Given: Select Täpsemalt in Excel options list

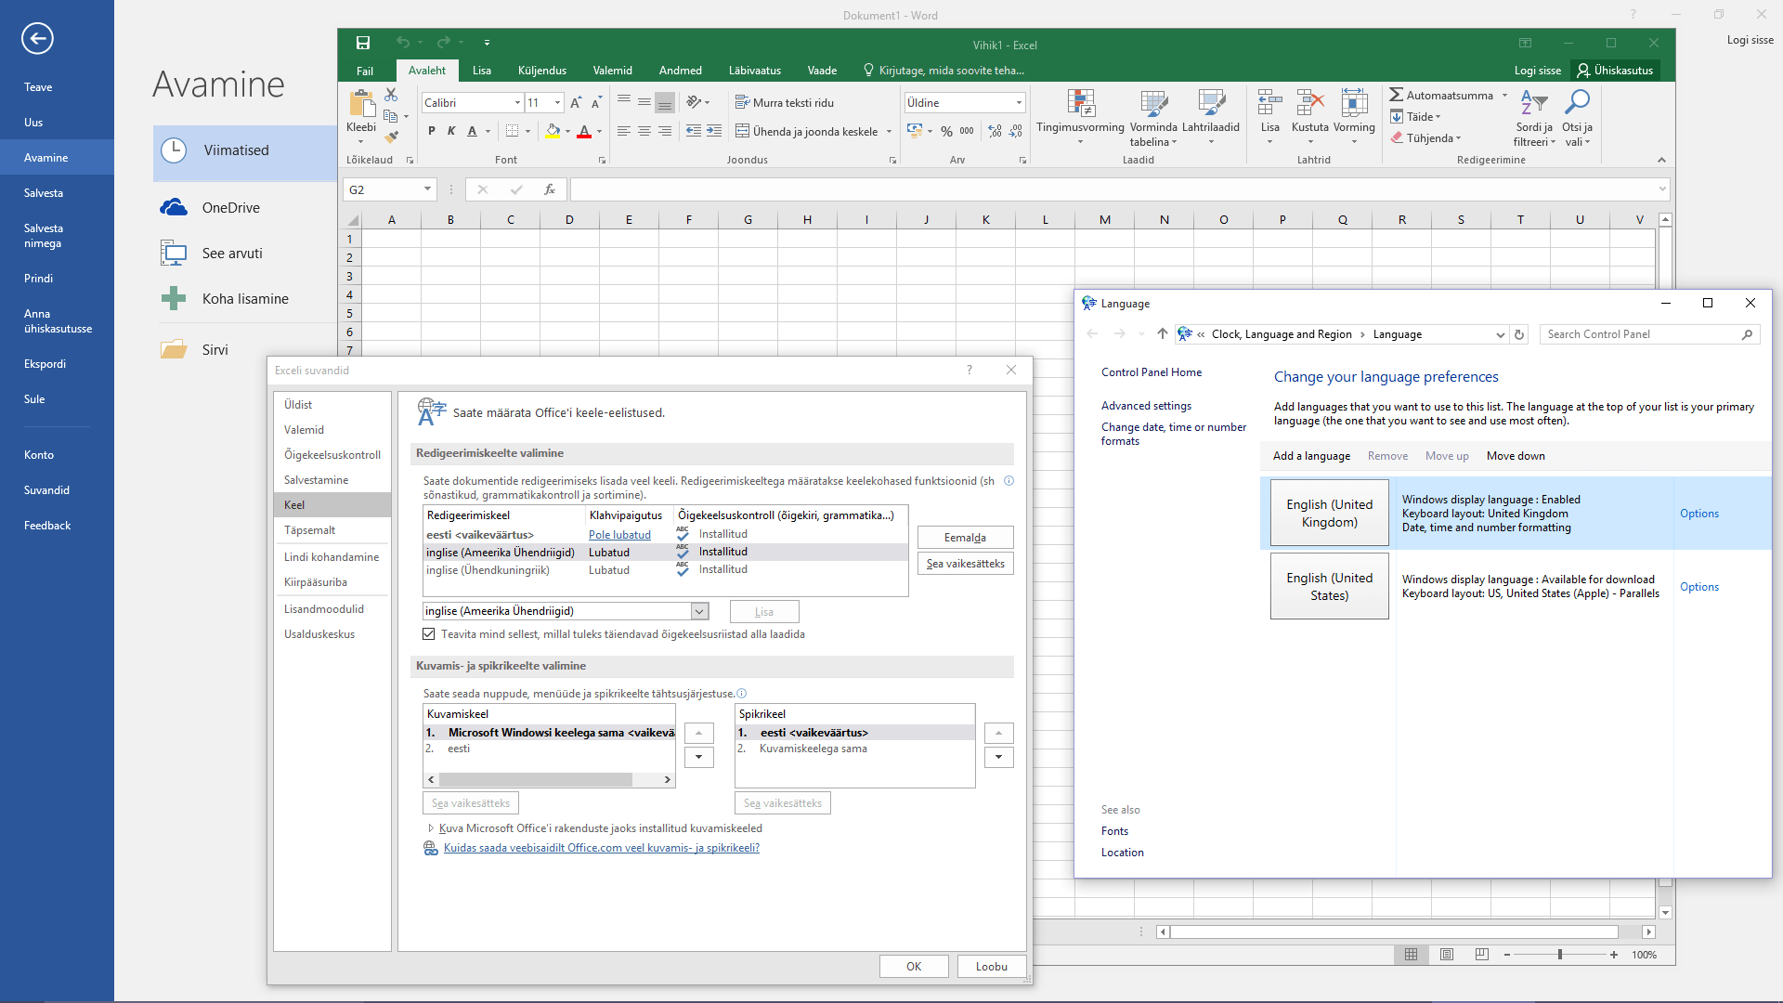Looking at the screenshot, I should 310,530.
